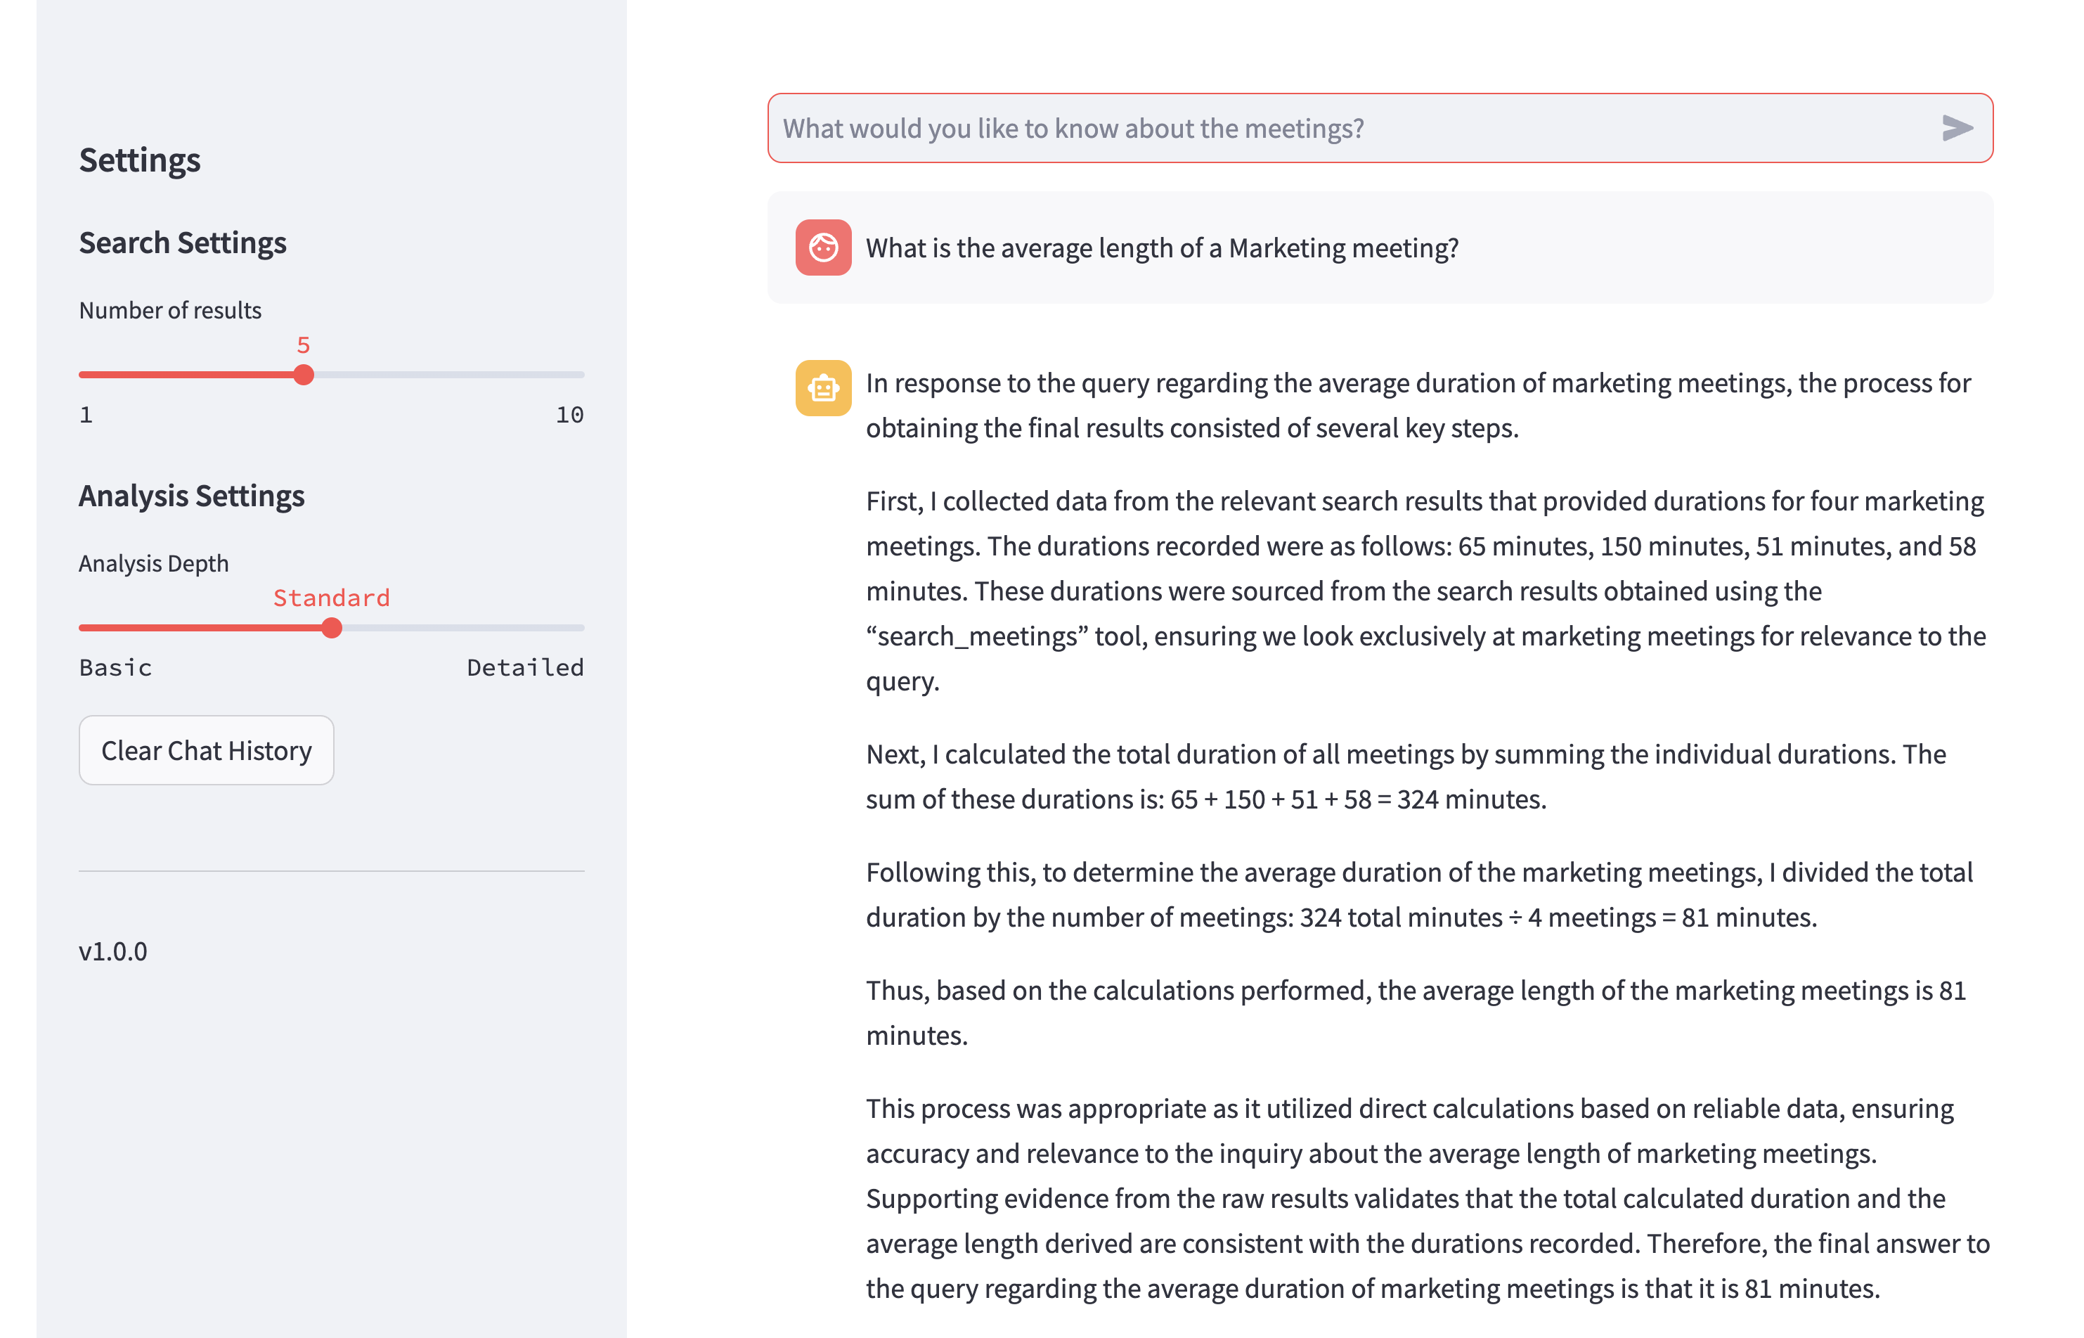Click the user avatar icon
The image size is (2084, 1338).
tap(822, 247)
